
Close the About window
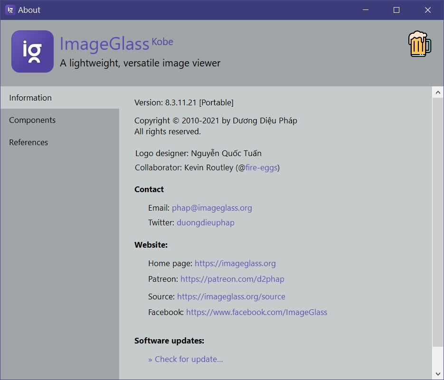click(x=427, y=10)
